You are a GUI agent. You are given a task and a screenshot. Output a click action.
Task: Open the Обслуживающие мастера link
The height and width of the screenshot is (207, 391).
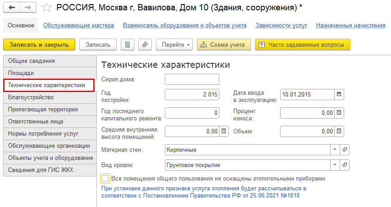pyautogui.click(x=78, y=25)
